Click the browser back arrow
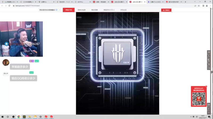The width and height of the screenshot is (213, 119). tap(2, 6)
